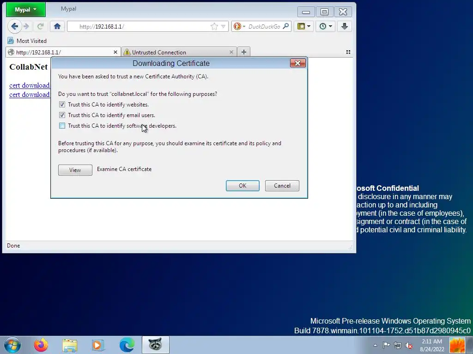
Task: Close the http://192.168.1.1/ tab
Action: (115, 52)
